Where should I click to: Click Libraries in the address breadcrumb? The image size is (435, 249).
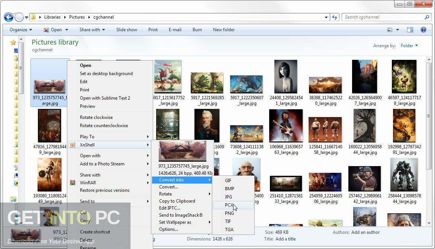(x=52, y=17)
